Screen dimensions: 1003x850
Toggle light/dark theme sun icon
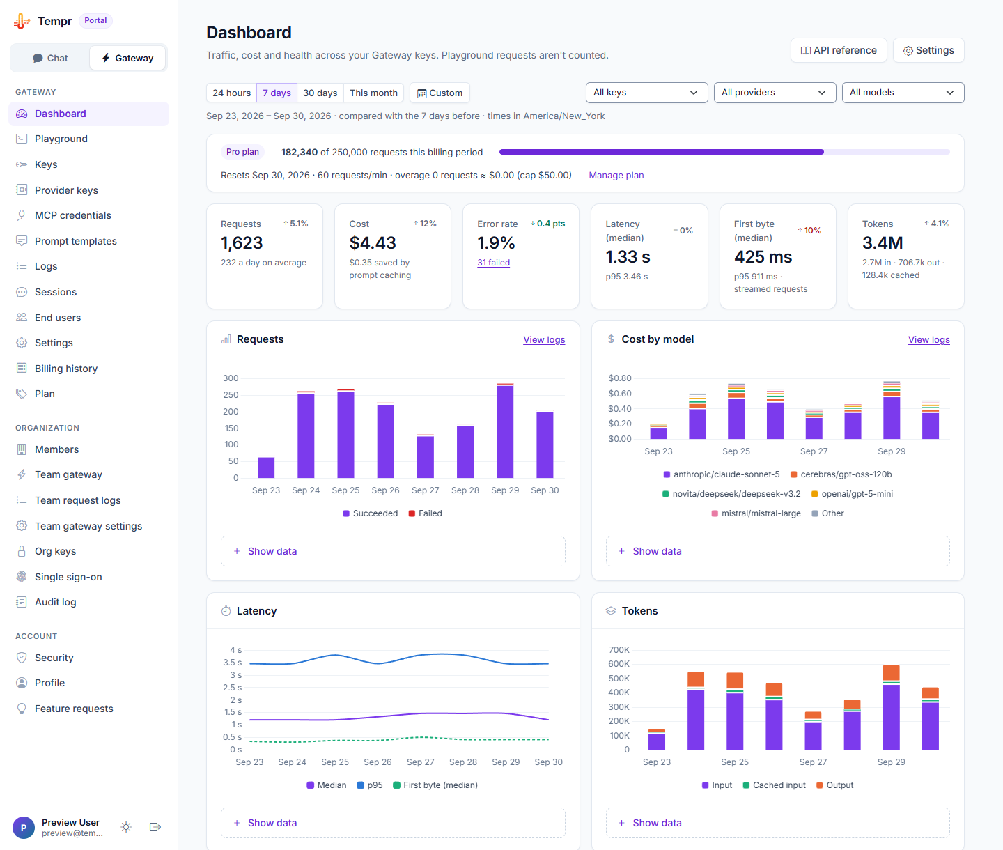(126, 827)
